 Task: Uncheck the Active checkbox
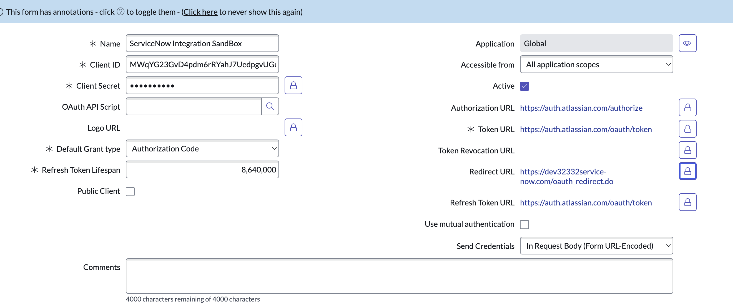pyautogui.click(x=524, y=86)
